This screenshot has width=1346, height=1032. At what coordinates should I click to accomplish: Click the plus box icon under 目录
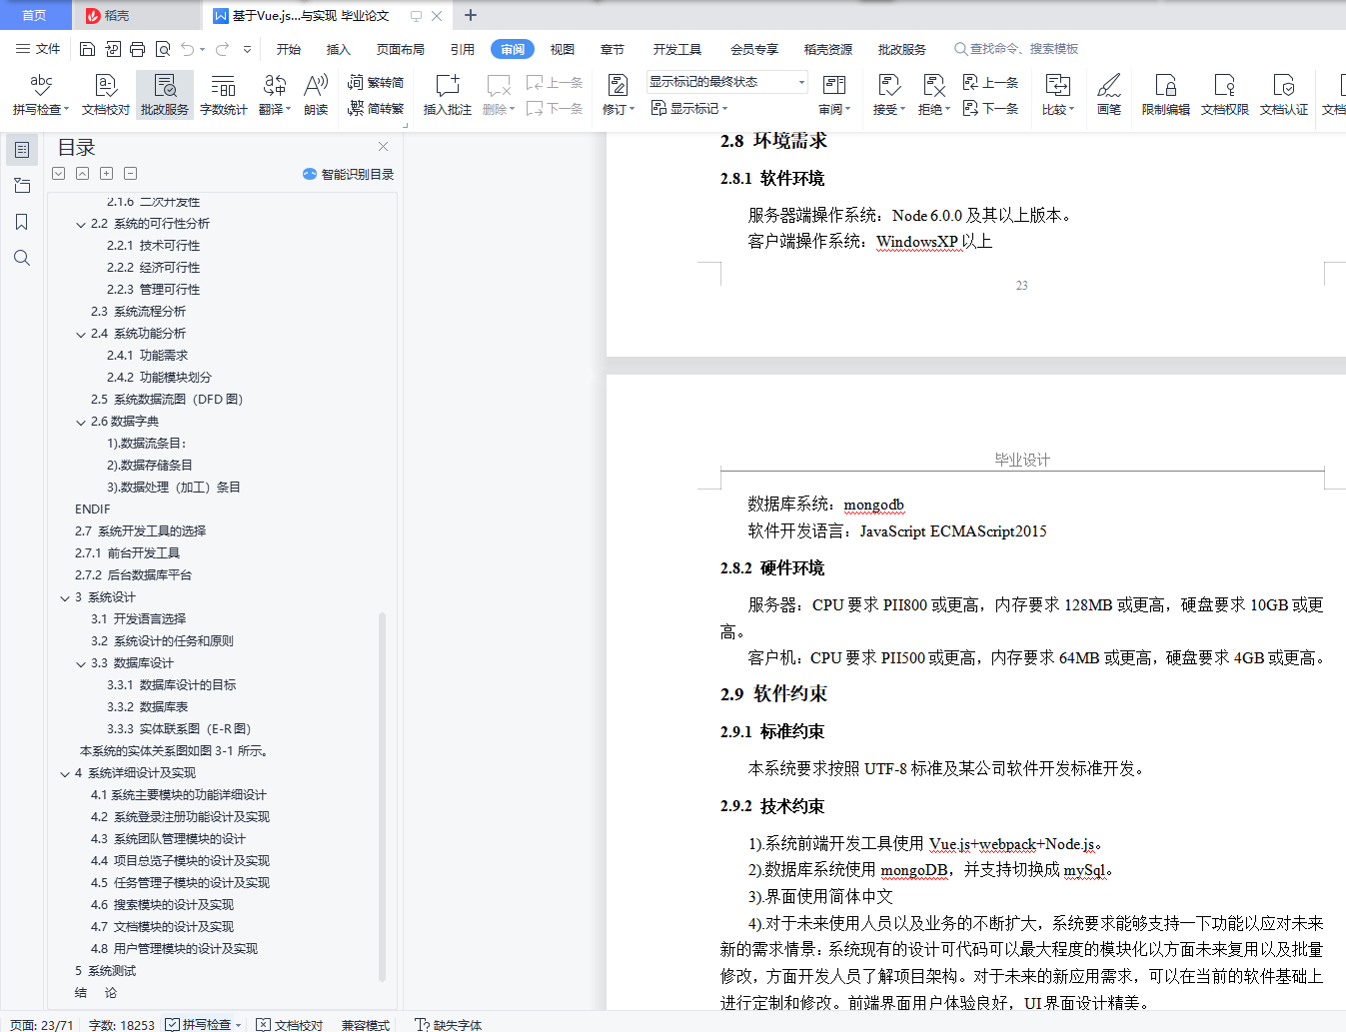pos(107,174)
